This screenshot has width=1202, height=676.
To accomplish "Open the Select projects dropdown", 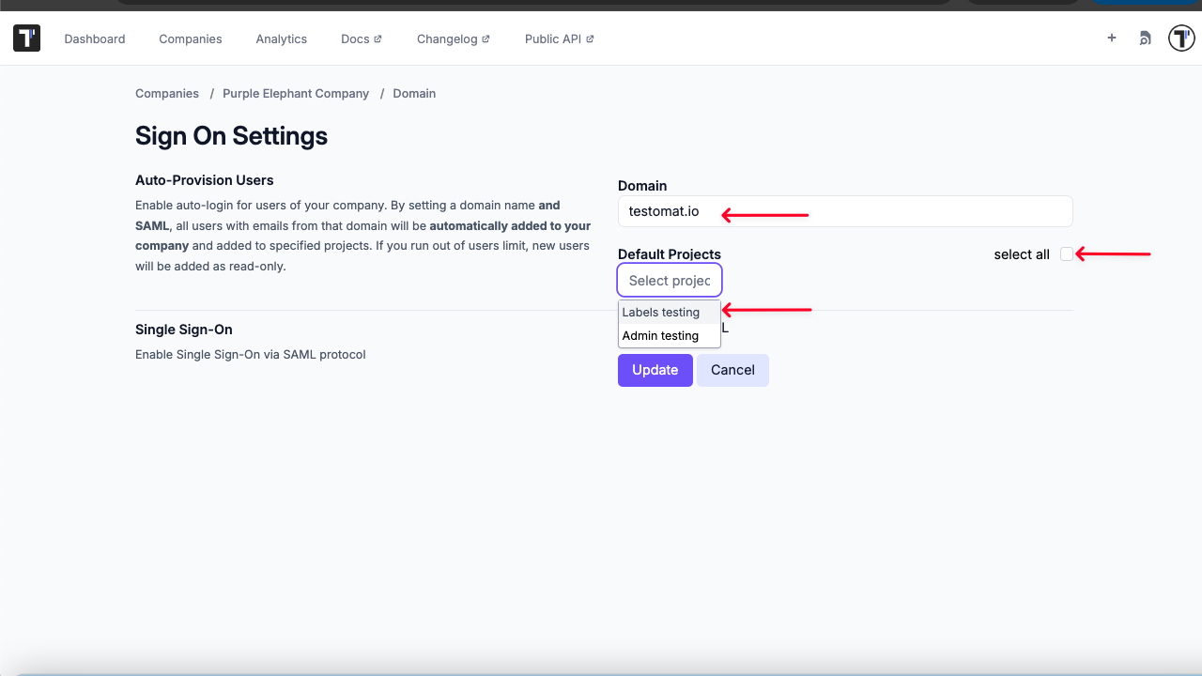I will pyautogui.click(x=669, y=280).
